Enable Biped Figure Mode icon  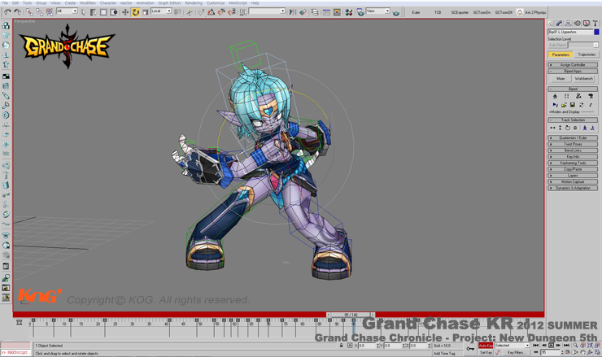556,96
